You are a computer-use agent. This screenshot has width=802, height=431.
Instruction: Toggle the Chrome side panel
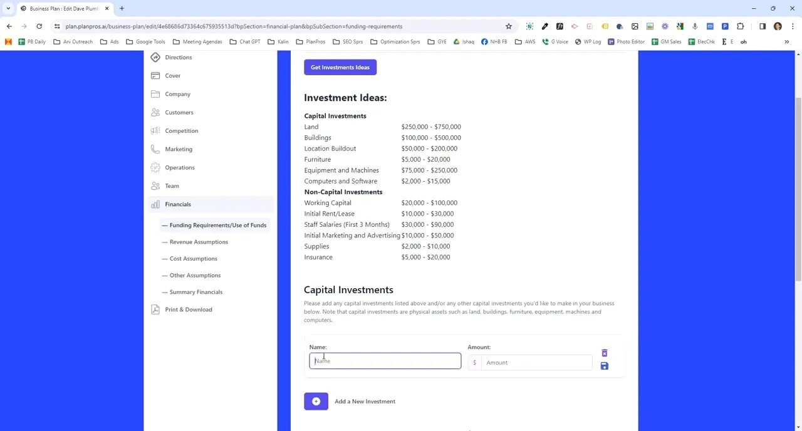pyautogui.click(x=763, y=26)
